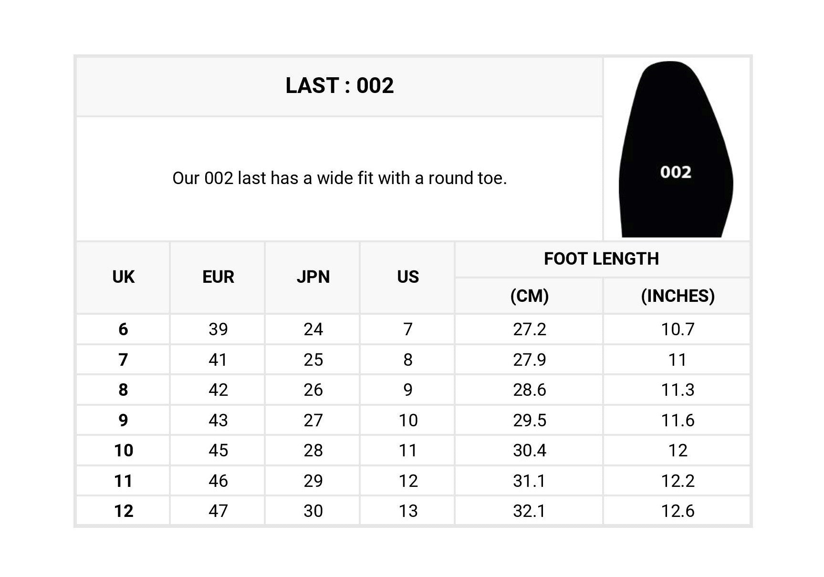Click the JPN column header
Viewport: 824px width, 577px height.
point(313,277)
